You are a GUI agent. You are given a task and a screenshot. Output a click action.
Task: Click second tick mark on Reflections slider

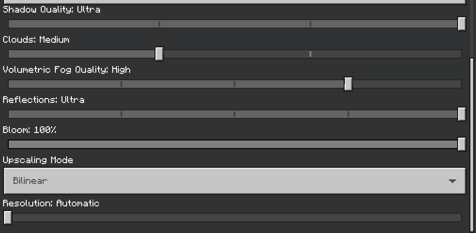235,114
